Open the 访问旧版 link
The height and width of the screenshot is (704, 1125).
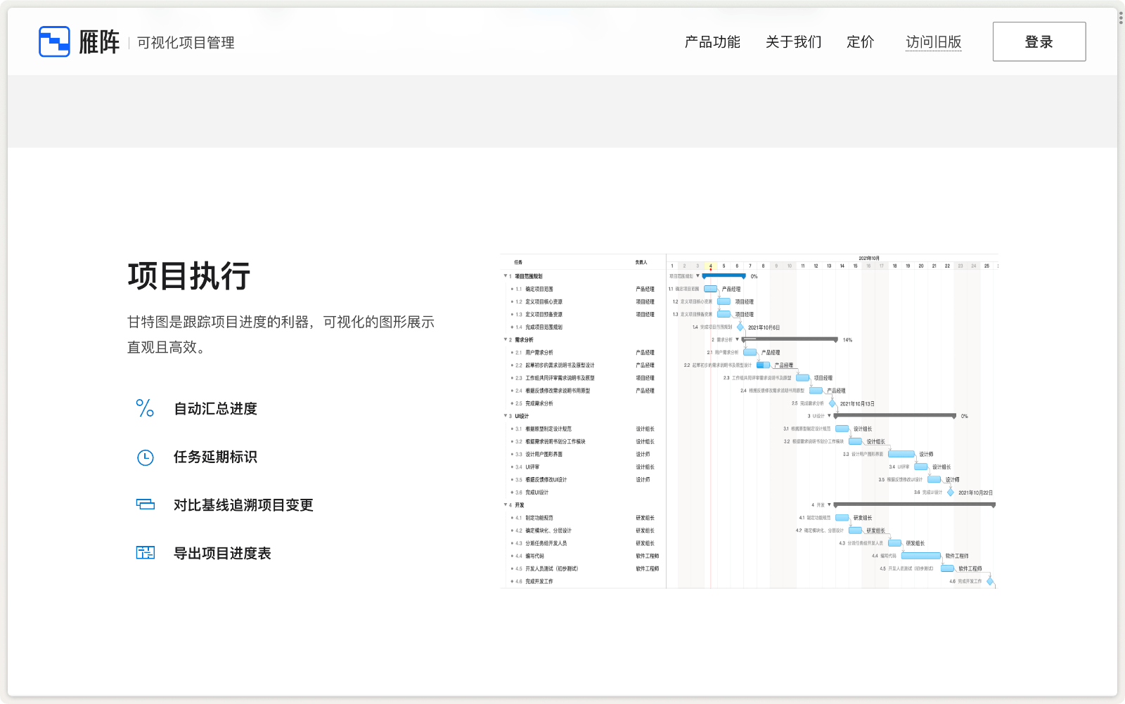click(934, 42)
